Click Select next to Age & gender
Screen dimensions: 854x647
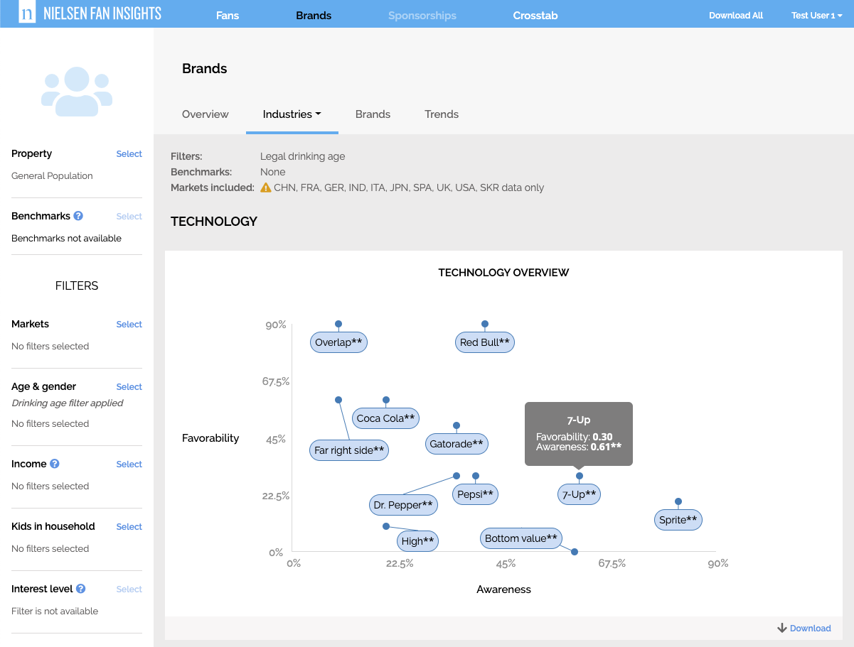[x=129, y=386]
